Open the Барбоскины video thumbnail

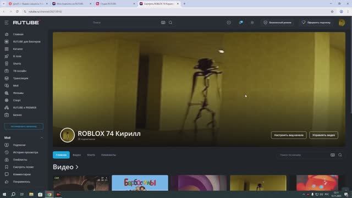140,183
